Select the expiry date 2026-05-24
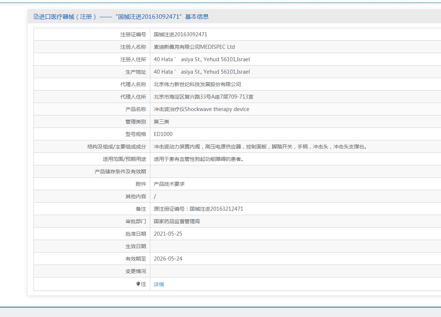 [168, 259]
